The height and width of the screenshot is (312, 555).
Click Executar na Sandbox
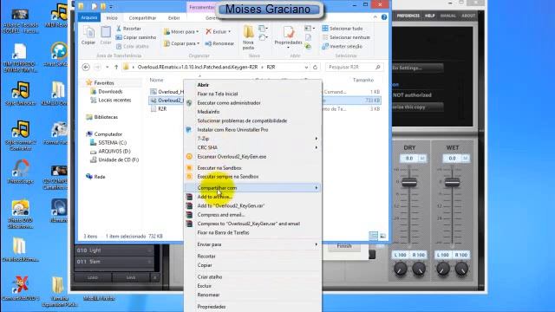[x=219, y=167]
